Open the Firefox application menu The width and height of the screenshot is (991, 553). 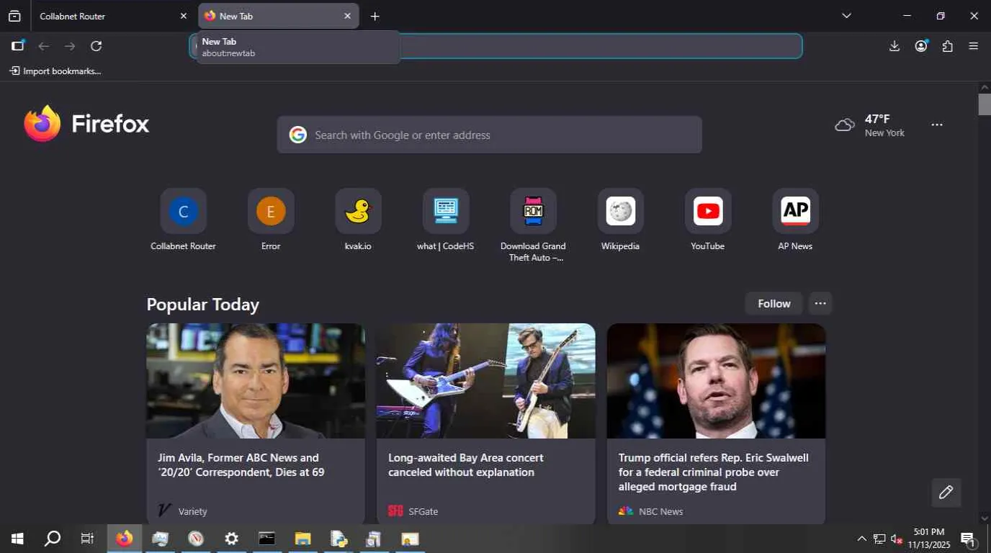(974, 46)
